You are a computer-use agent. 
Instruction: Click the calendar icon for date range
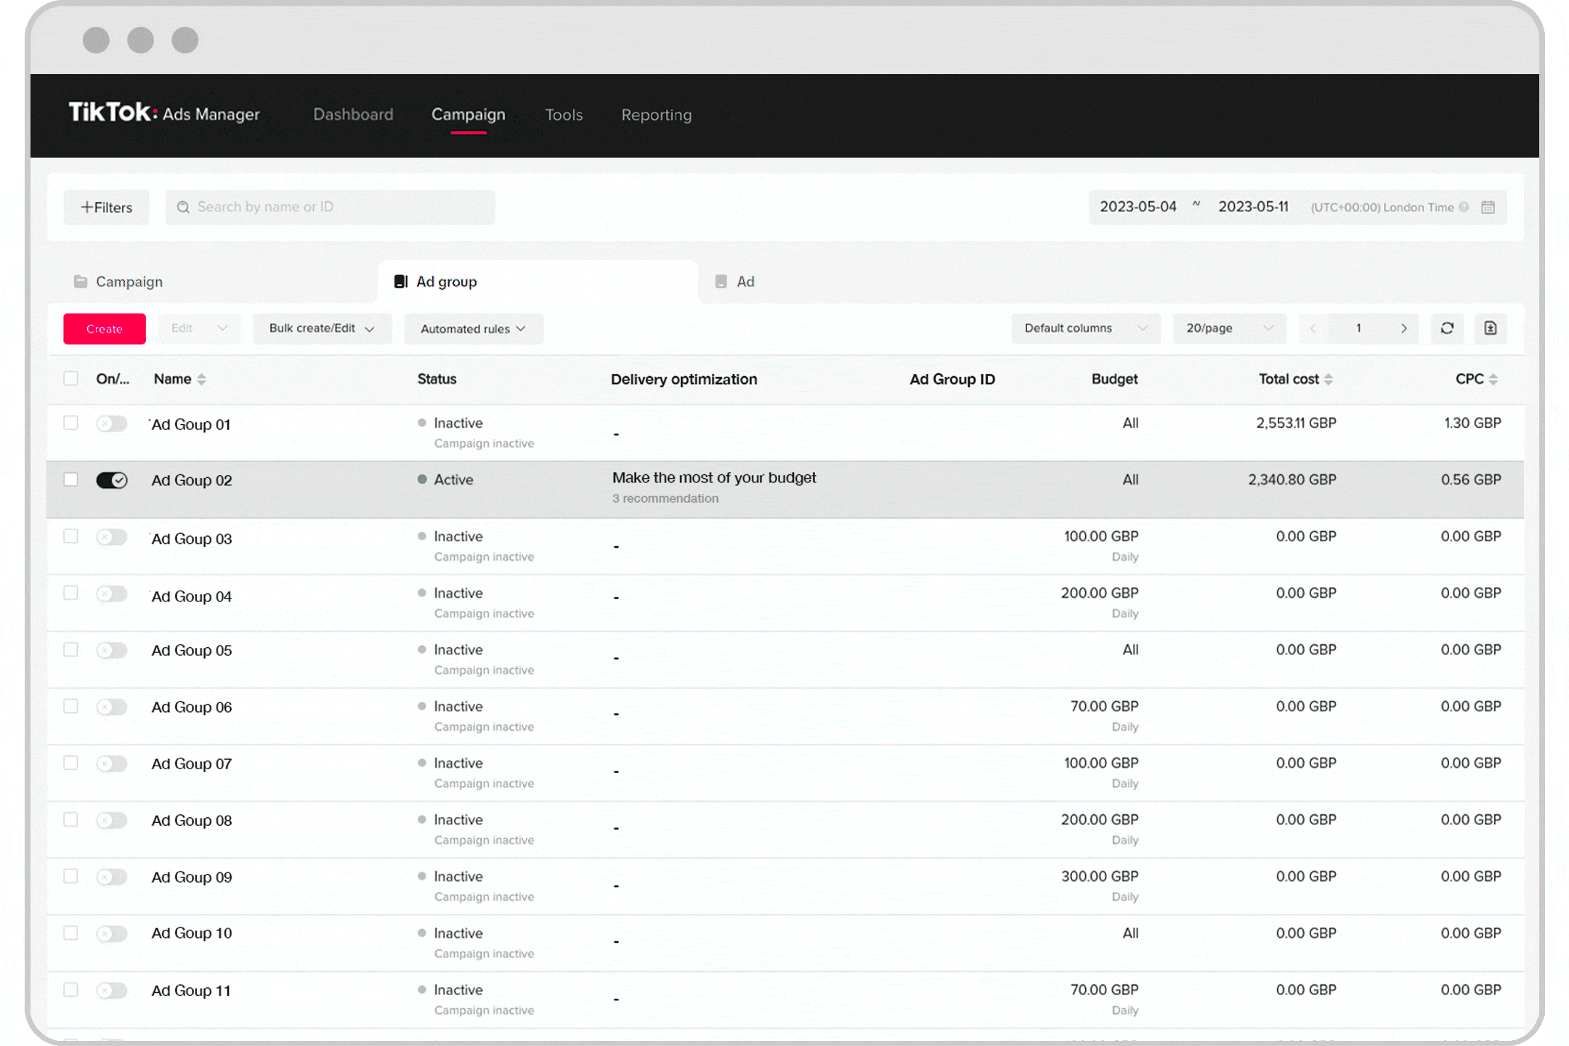point(1491,208)
